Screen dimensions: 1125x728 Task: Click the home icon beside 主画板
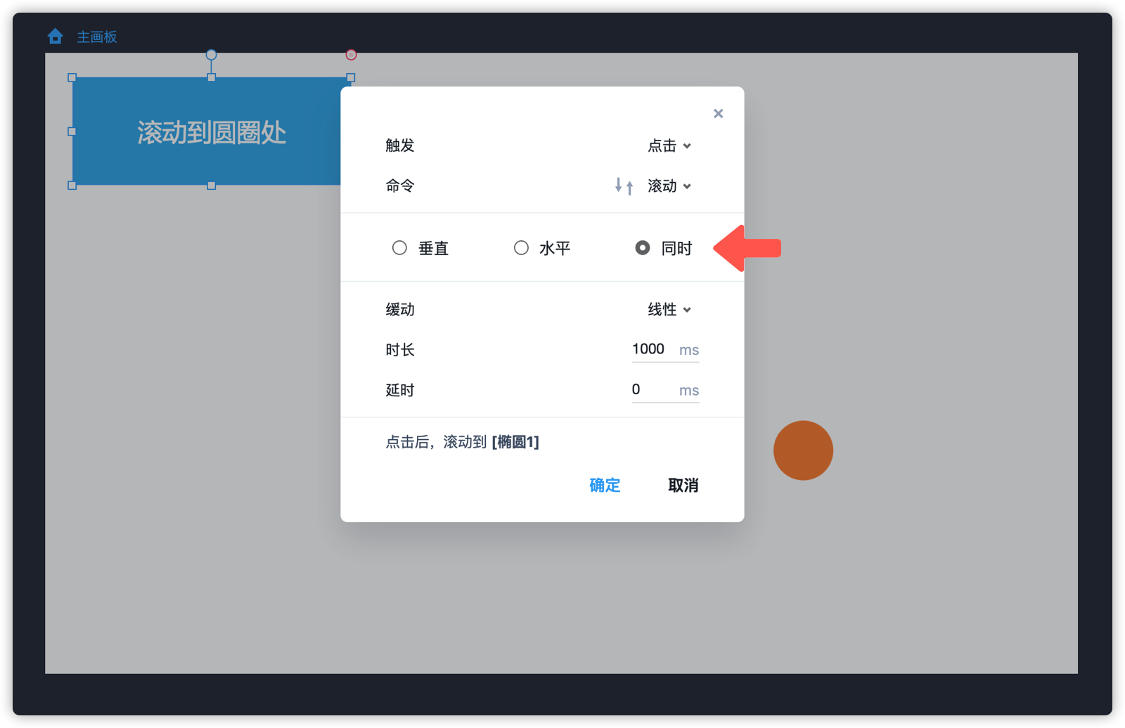[x=55, y=37]
